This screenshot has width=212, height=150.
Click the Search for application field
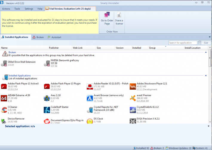(183, 43)
